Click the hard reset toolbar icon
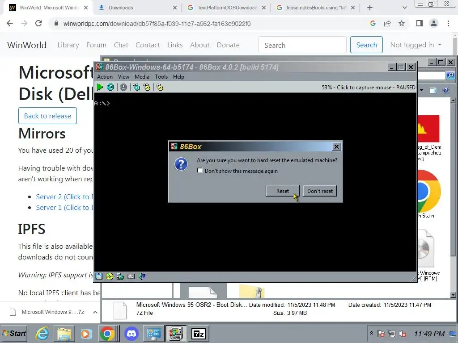458x343 pixels. (x=110, y=87)
